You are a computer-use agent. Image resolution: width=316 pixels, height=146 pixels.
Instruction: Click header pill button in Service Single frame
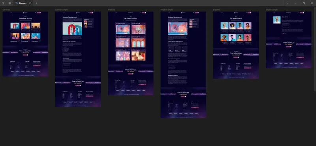click(x=92, y=13)
